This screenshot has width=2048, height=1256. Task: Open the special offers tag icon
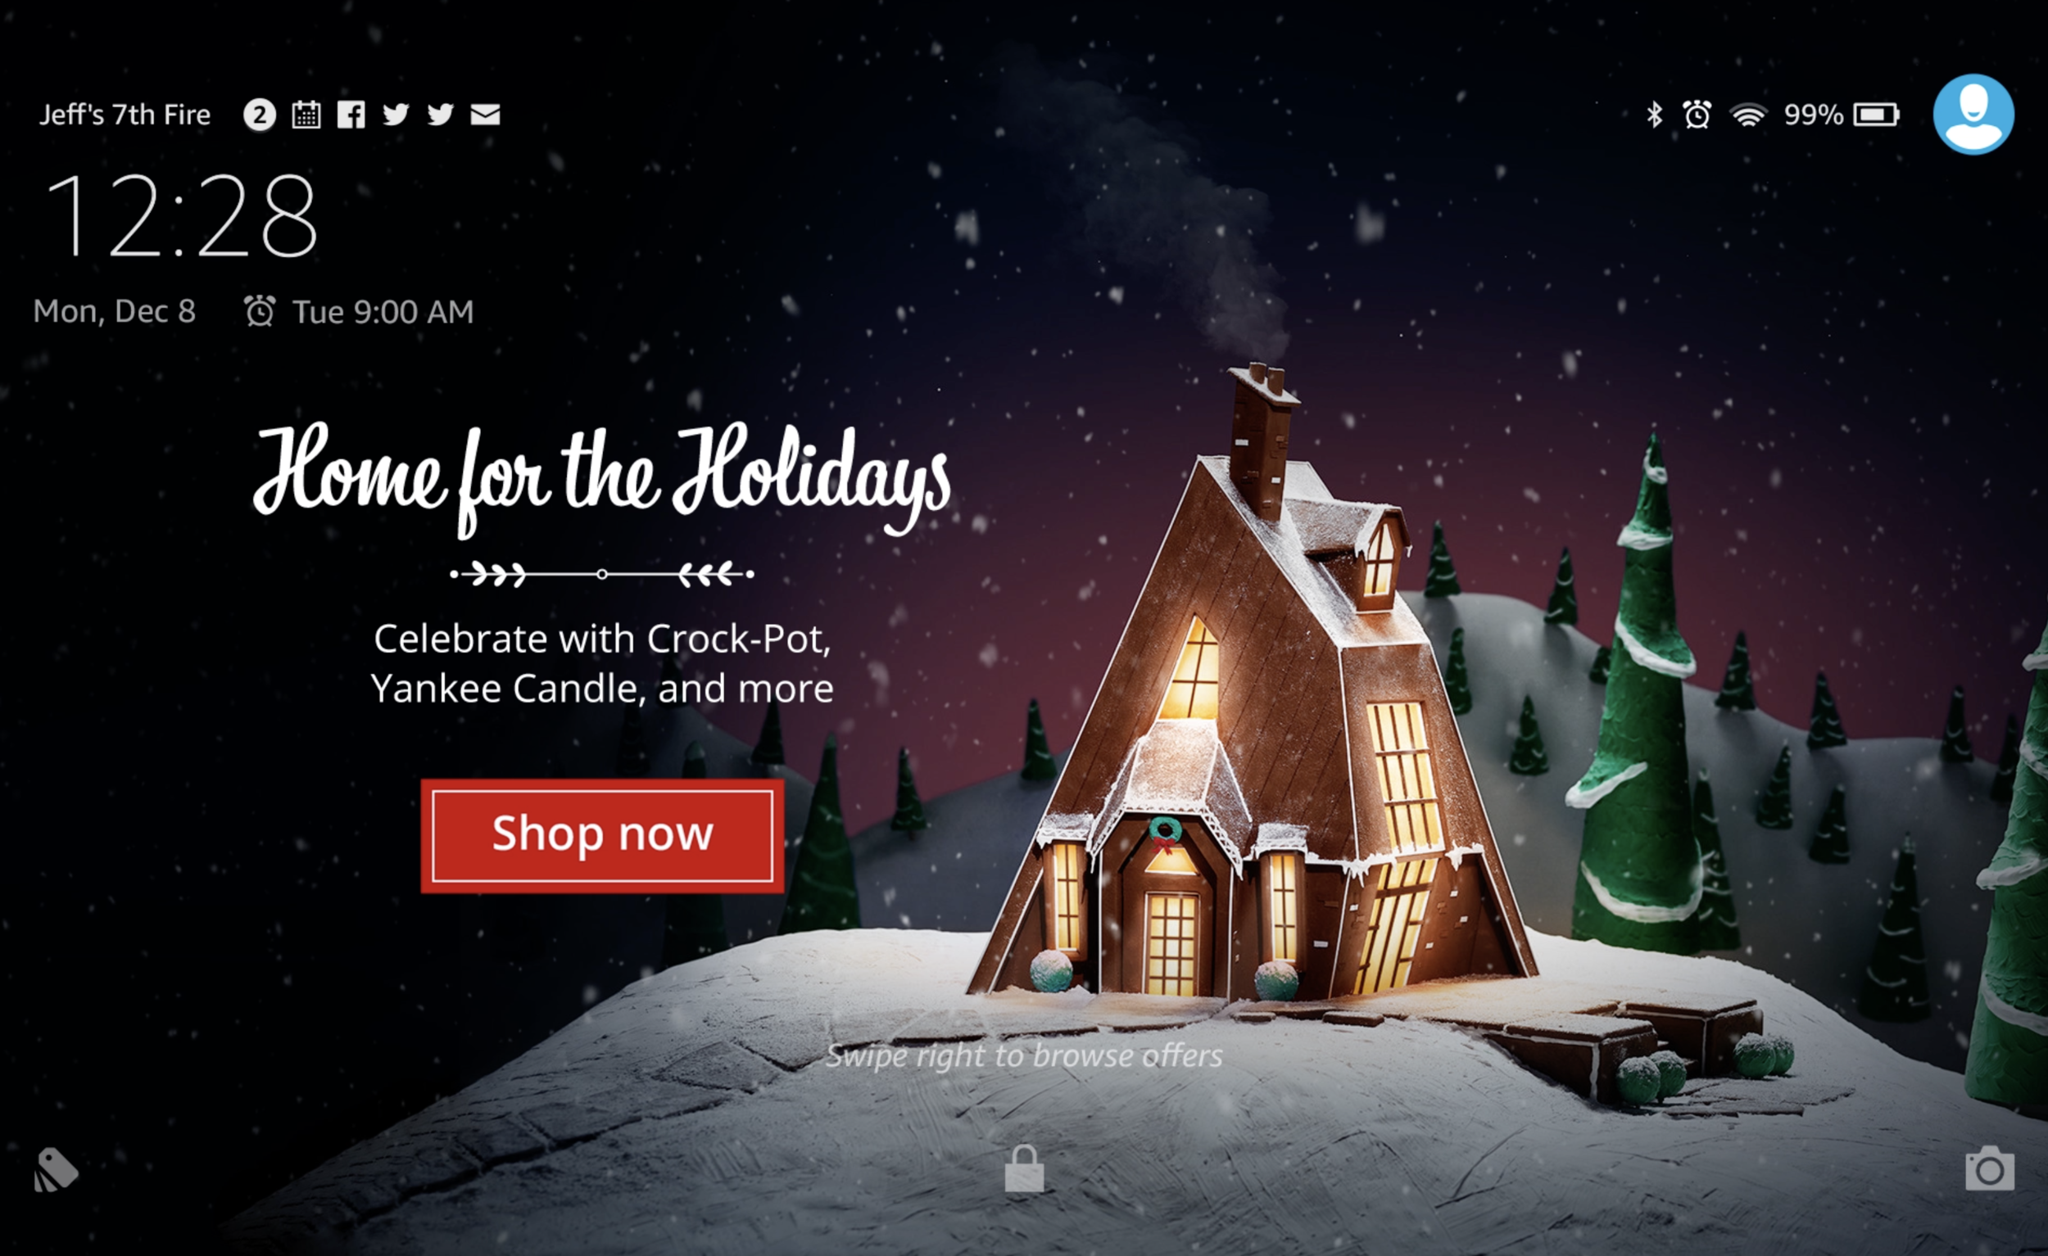point(56,1169)
